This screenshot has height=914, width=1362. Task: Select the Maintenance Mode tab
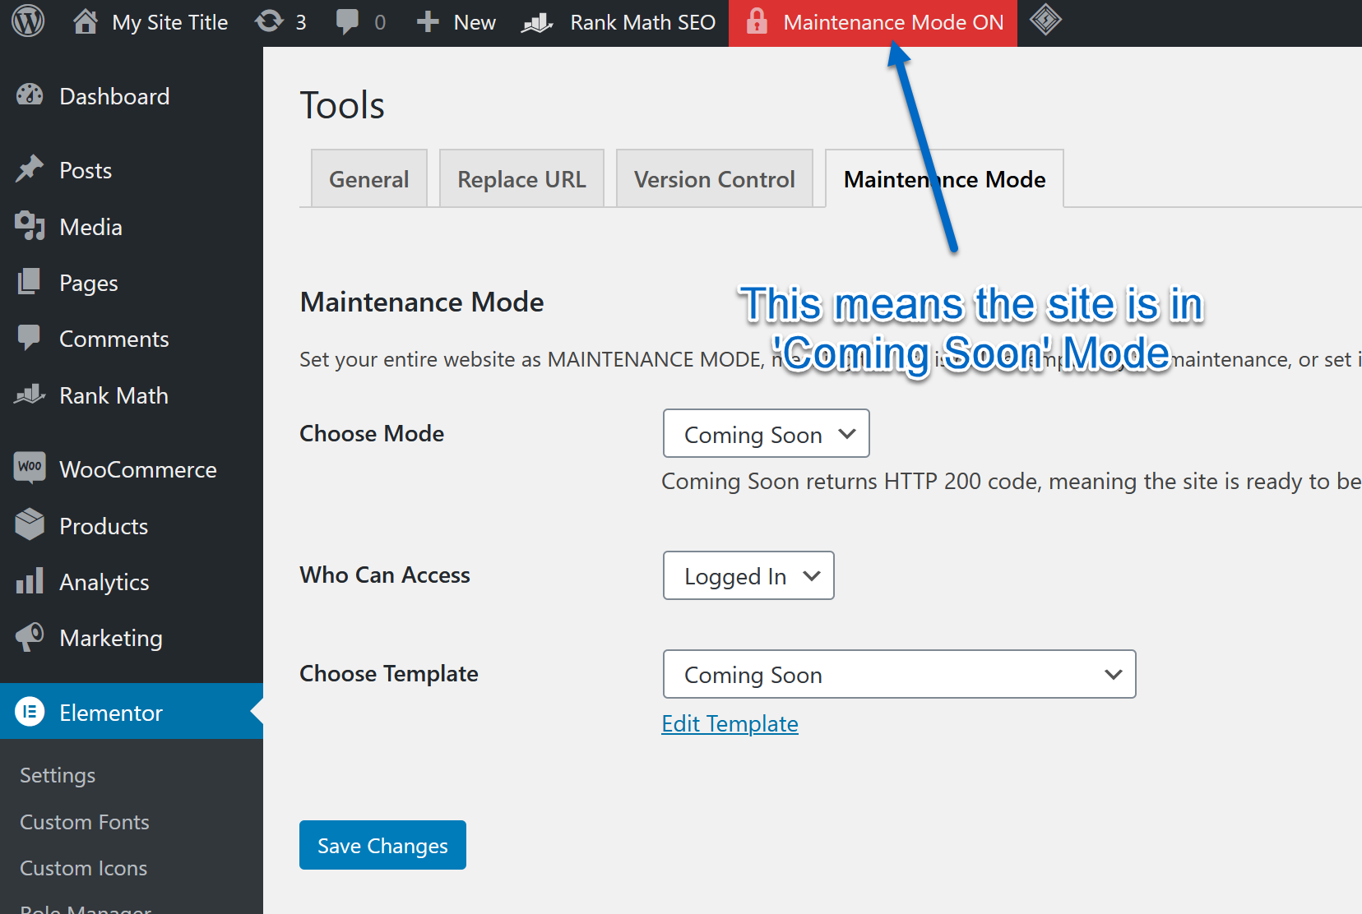tap(944, 178)
